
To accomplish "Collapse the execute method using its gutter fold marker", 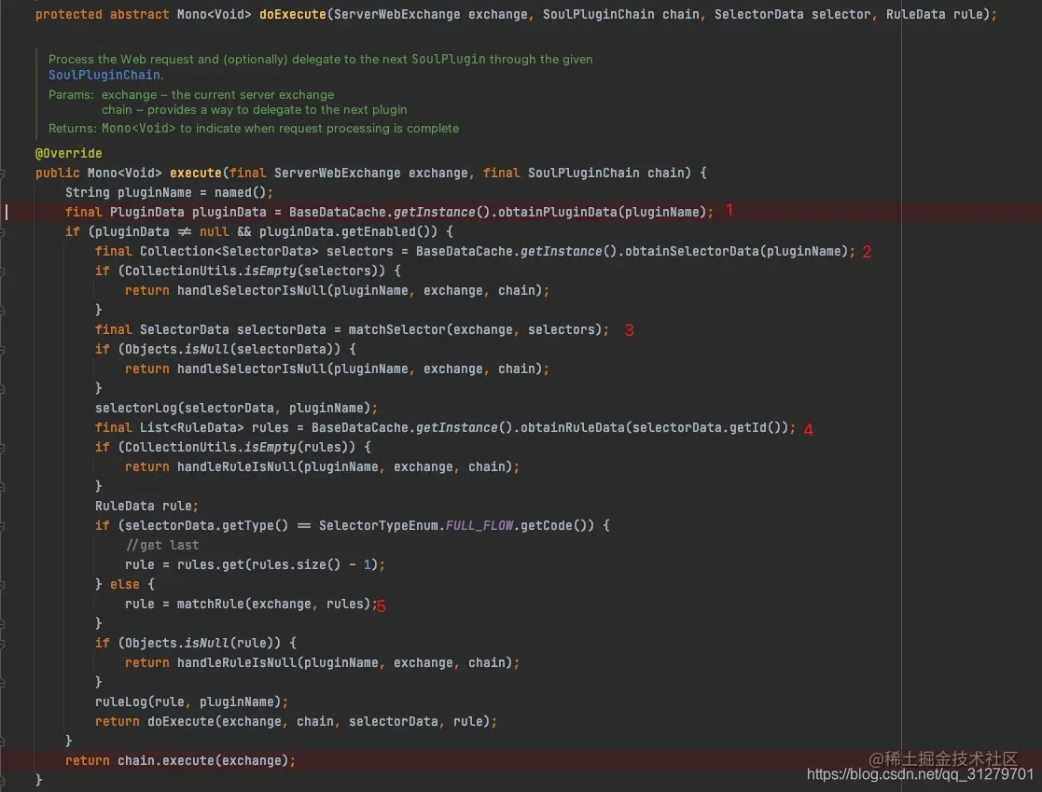I will pyautogui.click(x=2, y=174).
